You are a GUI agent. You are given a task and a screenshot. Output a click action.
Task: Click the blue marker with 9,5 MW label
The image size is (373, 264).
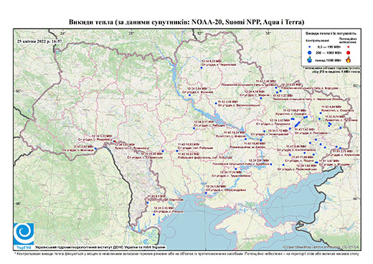point(148,203)
